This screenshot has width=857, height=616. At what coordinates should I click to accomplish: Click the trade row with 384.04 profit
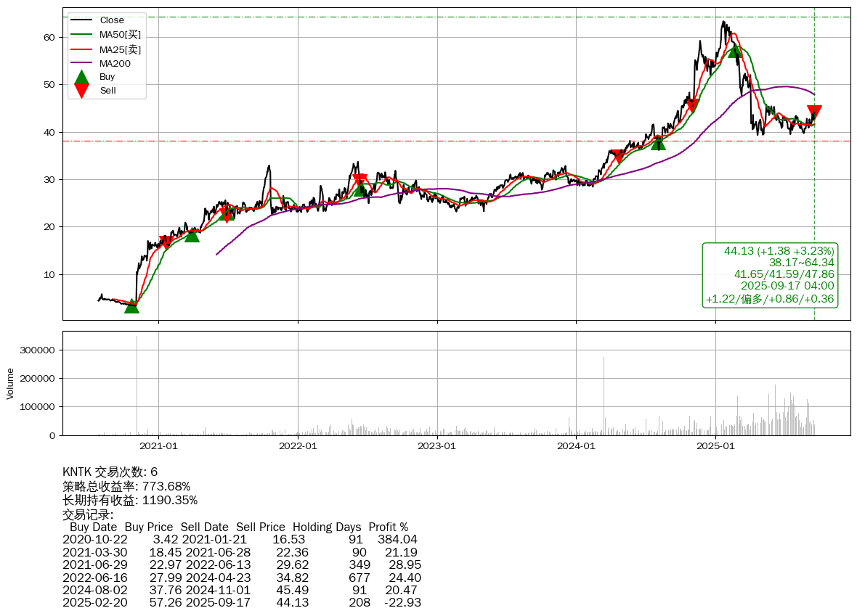click(x=241, y=540)
